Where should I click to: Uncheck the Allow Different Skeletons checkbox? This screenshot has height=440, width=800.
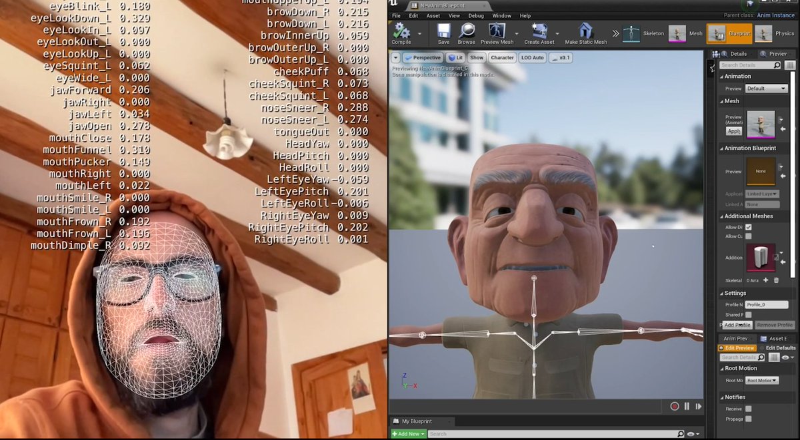(749, 227)
